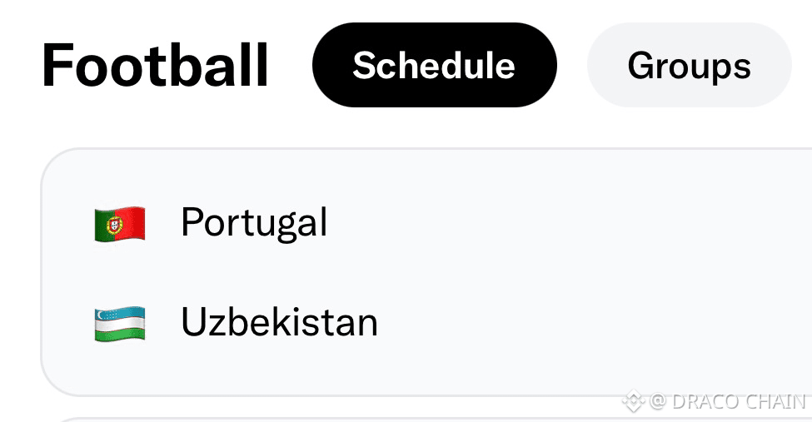Select the Uzbekistan team name
This screenshot has width=812, height=422.
(279, 322)
